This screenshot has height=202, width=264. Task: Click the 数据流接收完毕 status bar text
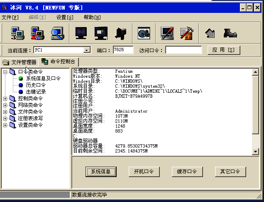[89, 195]
